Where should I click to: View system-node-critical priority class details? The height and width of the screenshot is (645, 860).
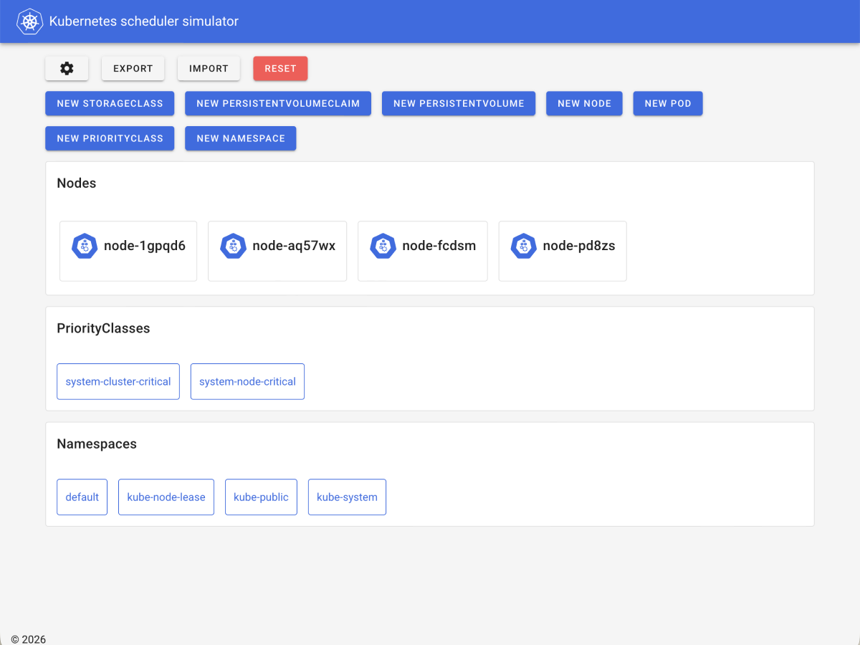tap(247, 381)
